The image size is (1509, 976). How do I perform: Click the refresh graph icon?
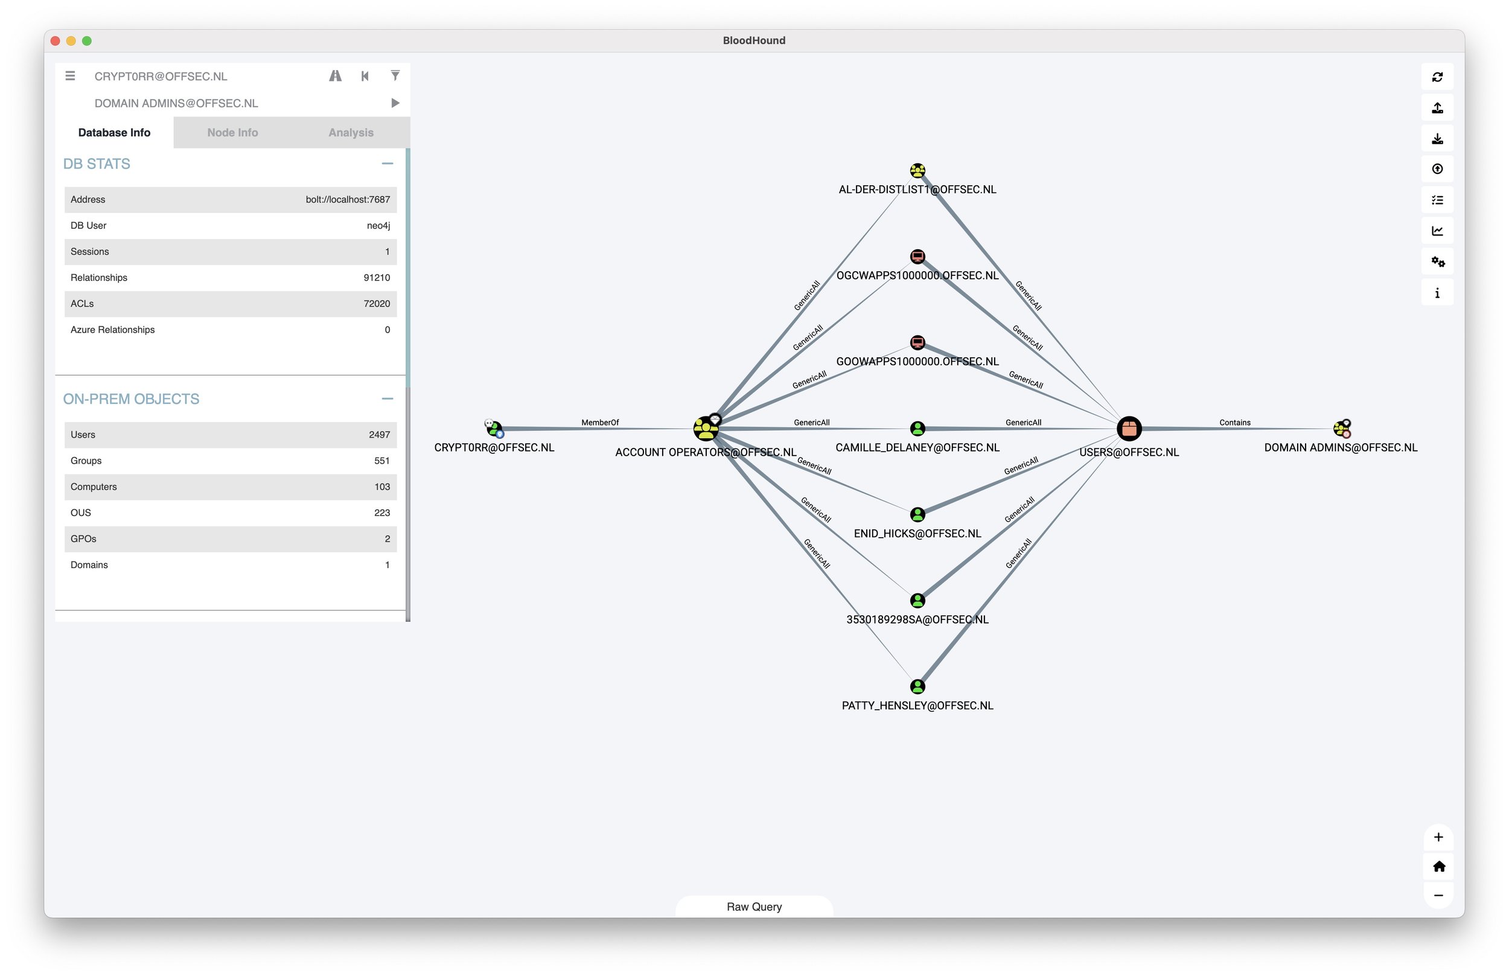[1437, 77]
